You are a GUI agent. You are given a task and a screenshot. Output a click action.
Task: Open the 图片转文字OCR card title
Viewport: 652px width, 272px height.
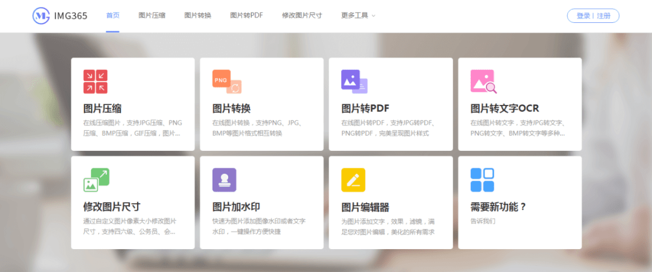pos(505,109)
